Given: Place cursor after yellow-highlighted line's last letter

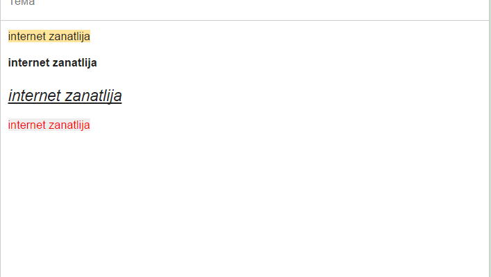Looking at the screenshot, I should pyautogui.click(x=90, y=36).
